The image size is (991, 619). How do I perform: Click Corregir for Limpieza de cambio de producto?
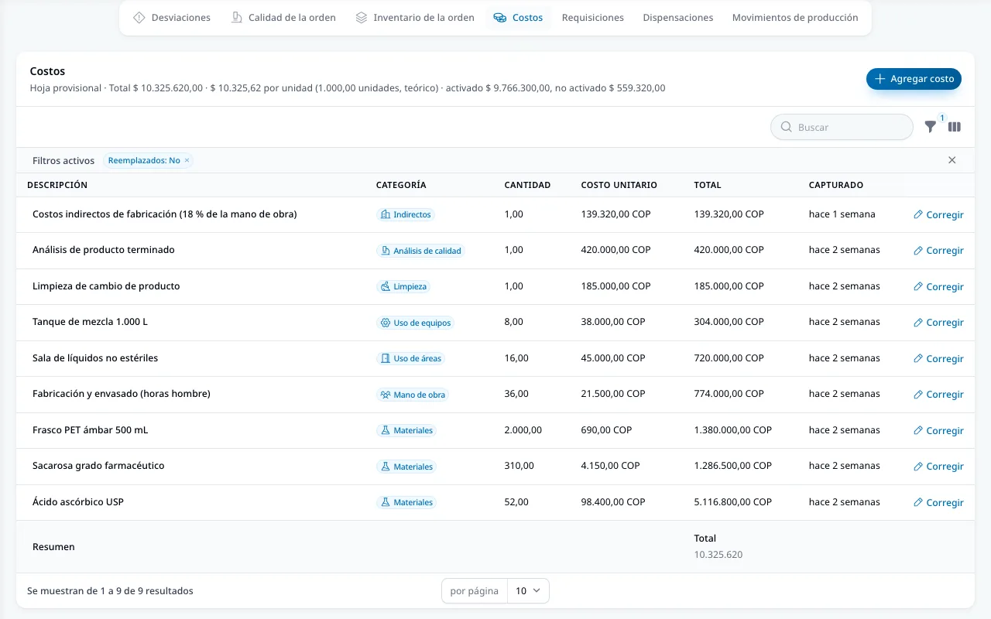(x=938, y=287)
